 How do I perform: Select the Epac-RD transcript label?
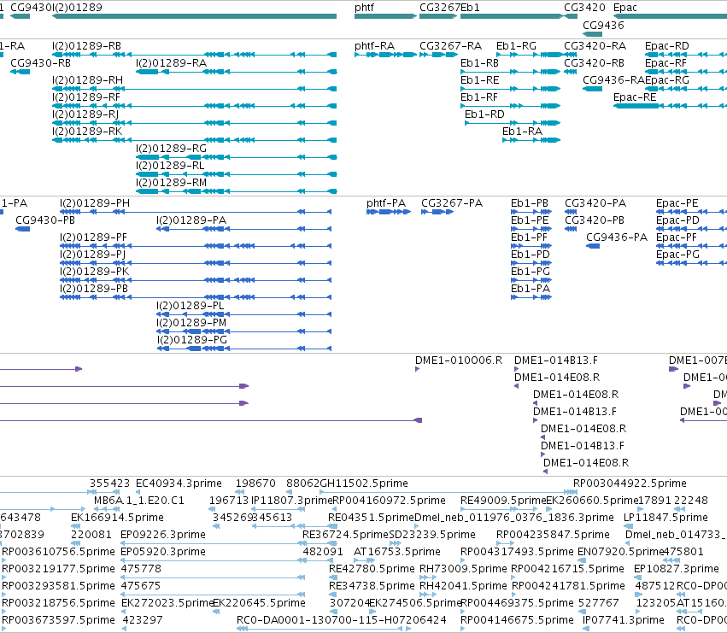tap(666, 46)
